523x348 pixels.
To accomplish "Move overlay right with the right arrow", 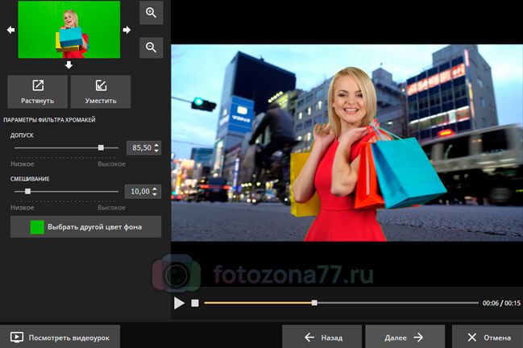I will click(127, 30).
